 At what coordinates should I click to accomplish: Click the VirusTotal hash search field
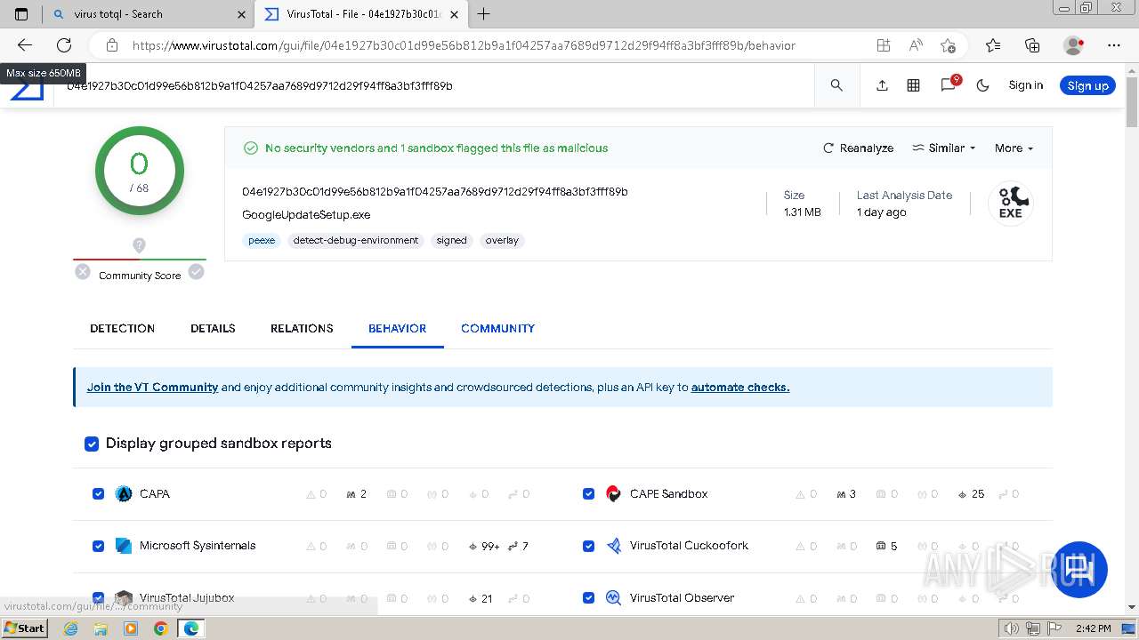click(436, 86)
